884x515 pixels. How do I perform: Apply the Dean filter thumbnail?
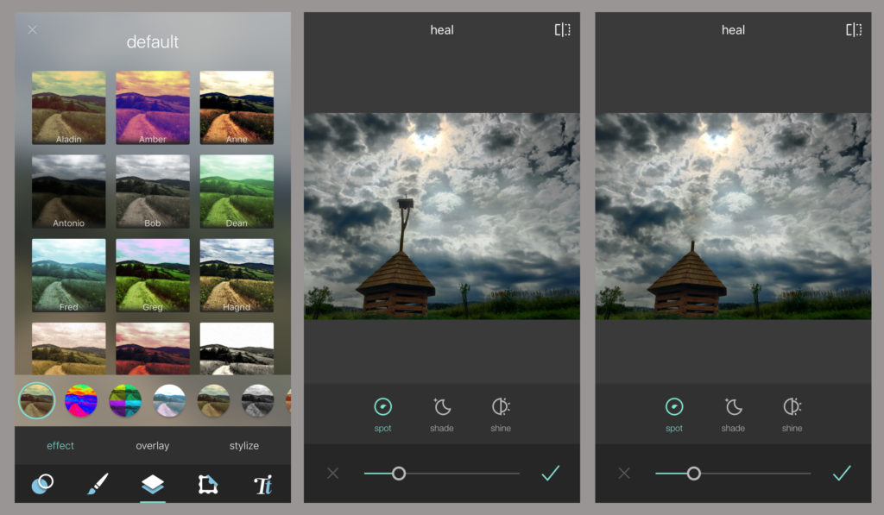point(237,191)
